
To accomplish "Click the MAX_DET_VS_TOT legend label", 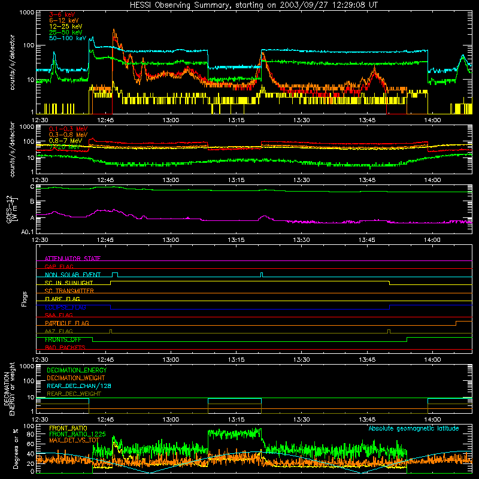I will coord(74,440).
